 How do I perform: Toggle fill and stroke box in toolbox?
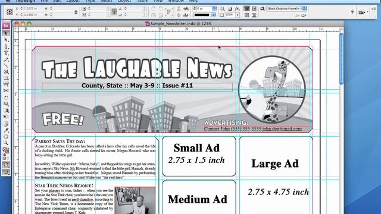[x=6, y=150]
